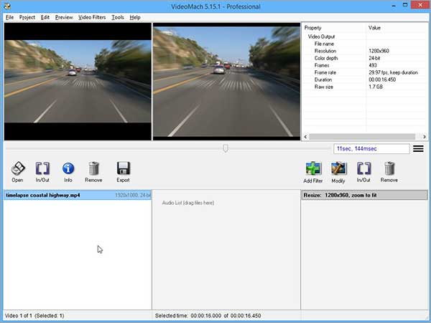Viewport: 431px width, 323px height.
Task: Open the Tools menu
Action: 118,17
